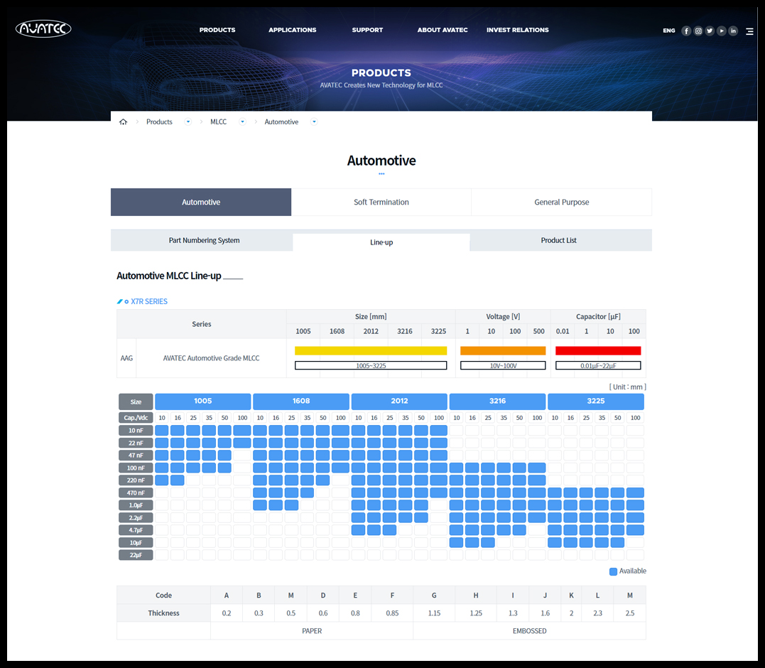The image size is (765, 668).
Task: Click the X7R SERIES heading link
Action: (x=148, y=301)
